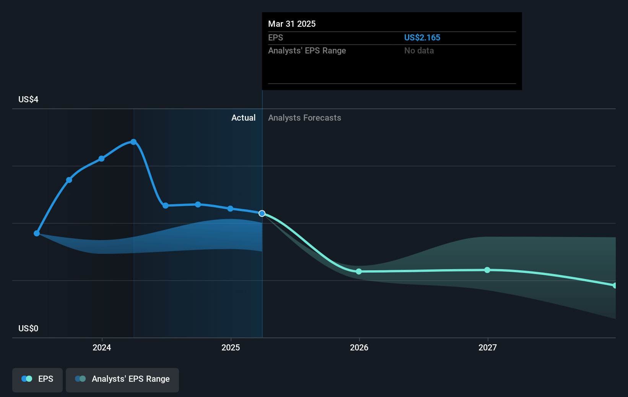This screenshot has height=397, width=628.
Task: Click the Actual section label
Action: click(x=243, y=118)
